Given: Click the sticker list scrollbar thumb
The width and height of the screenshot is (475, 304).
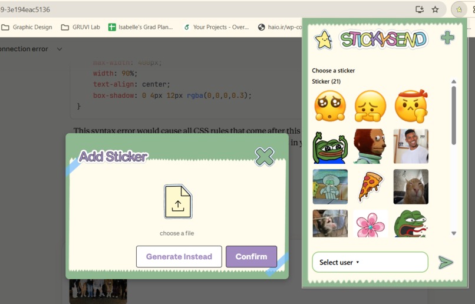Looking at the screenshot, I should [x=454, y=115].
